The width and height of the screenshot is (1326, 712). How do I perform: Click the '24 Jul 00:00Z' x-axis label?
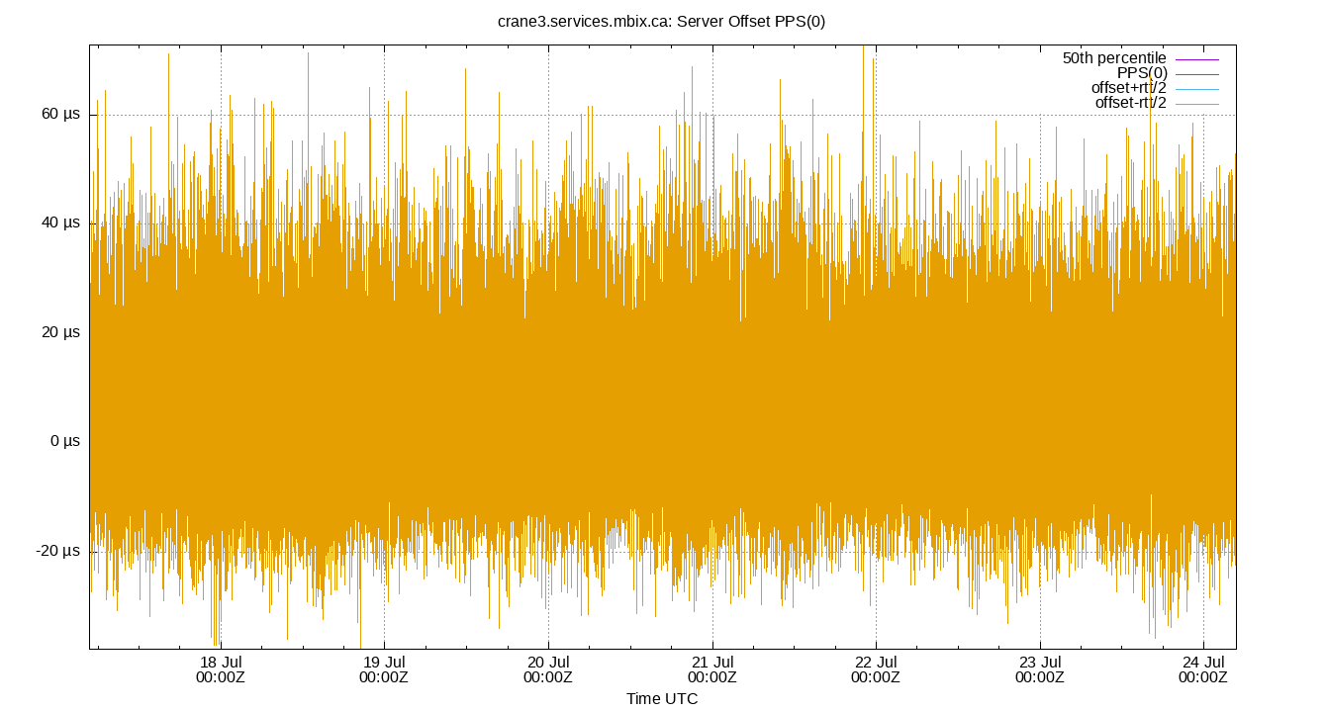point(1203,669)
